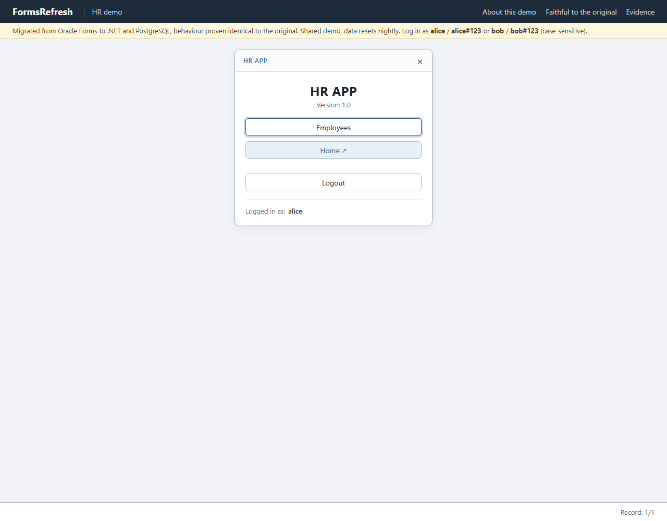The image size is (667, 521).
Task: Open the Evidence link
Action: pos(640,12)
